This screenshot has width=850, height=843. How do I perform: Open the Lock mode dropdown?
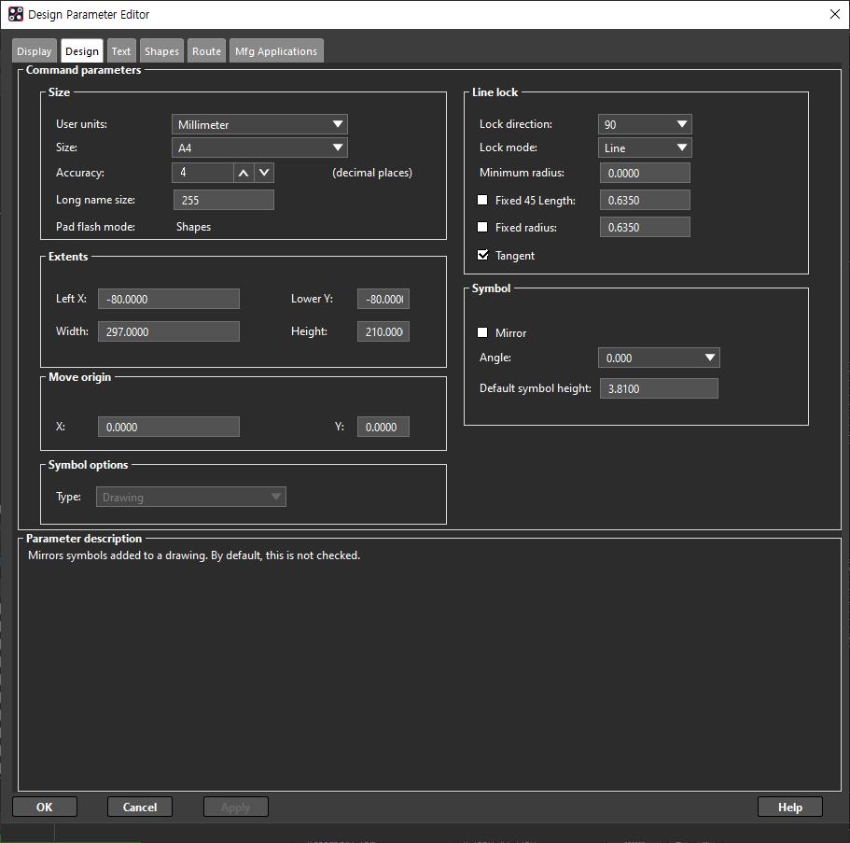(681, 147)
